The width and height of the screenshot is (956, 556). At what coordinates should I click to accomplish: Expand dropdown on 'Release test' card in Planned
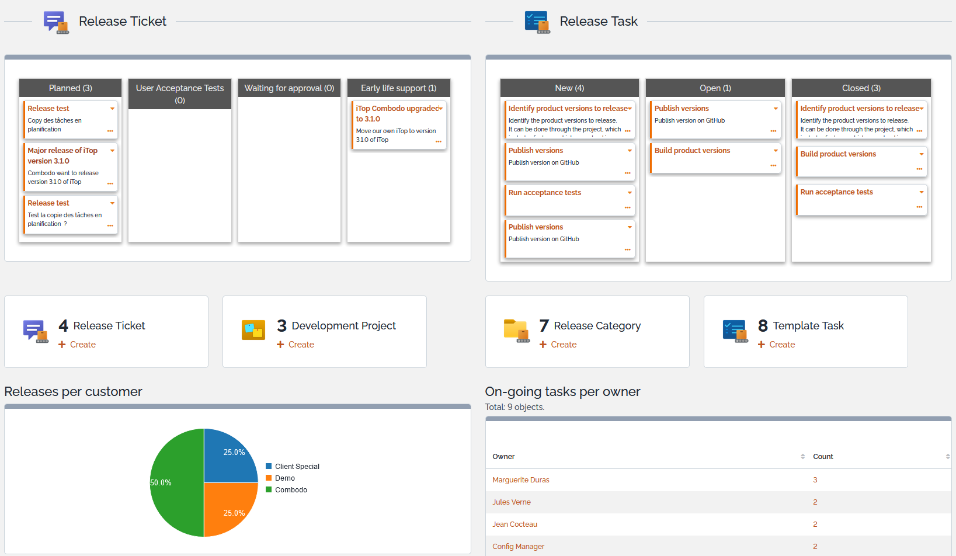click(112, 108)
